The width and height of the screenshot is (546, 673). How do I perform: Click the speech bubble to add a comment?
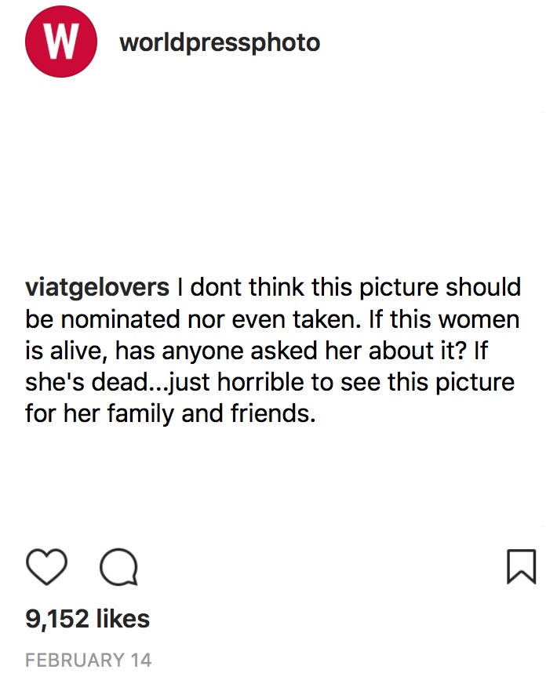pyautogui.click(x=119, y=567)
